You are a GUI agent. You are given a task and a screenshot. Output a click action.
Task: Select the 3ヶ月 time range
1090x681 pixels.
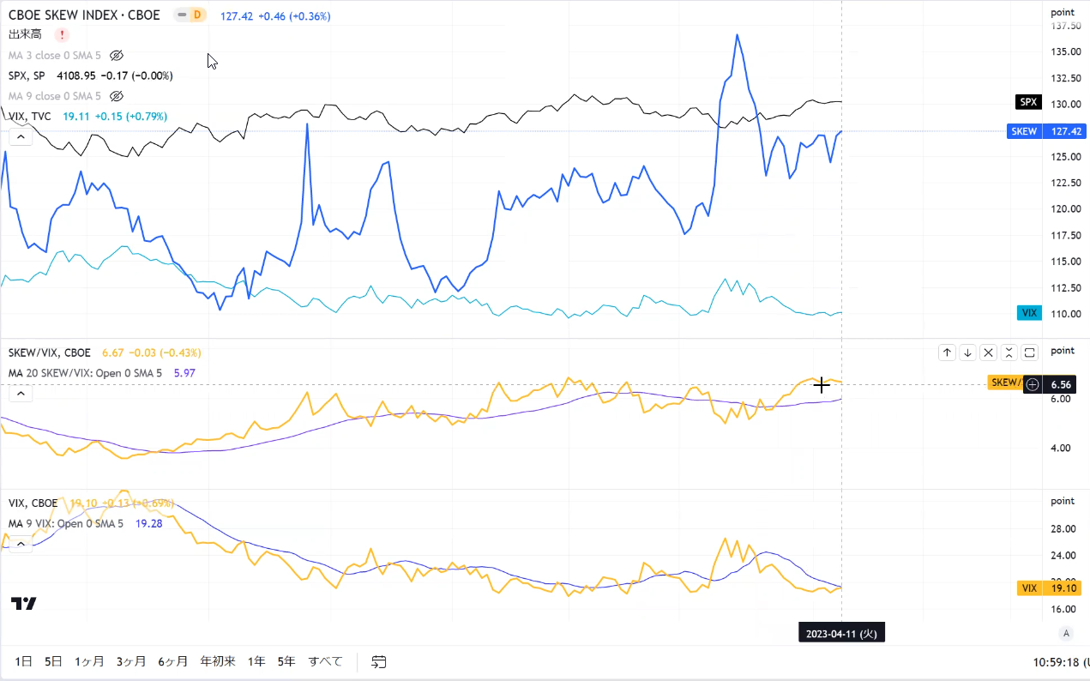131,661
